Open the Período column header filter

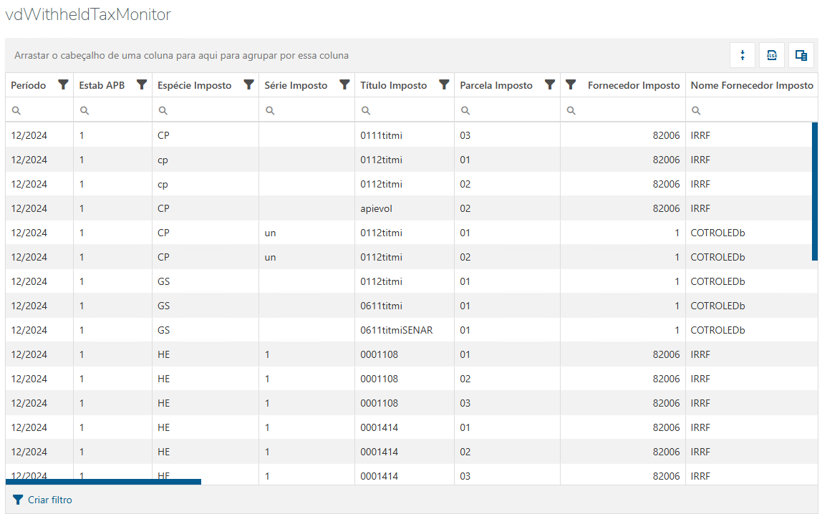[x=63, y=84]
